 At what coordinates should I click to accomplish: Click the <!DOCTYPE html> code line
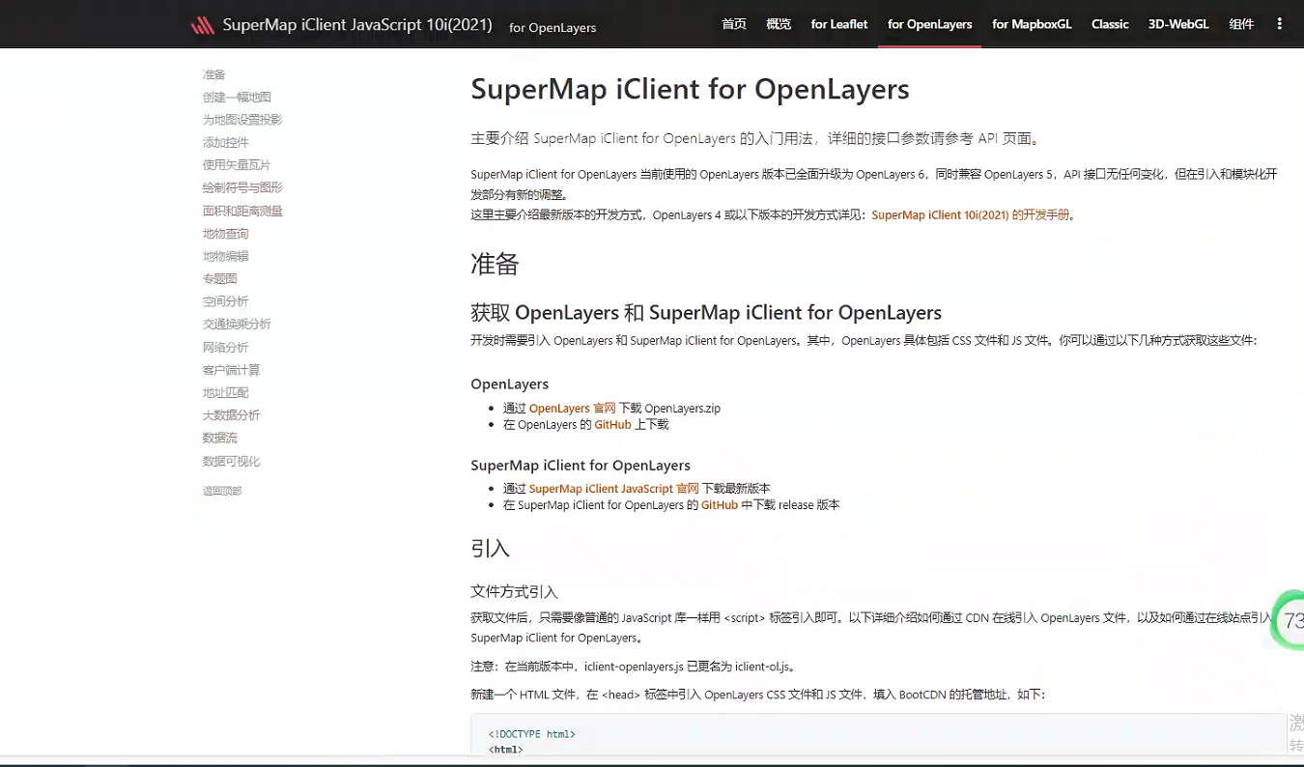pyautogui.click(x=531, y=734)
